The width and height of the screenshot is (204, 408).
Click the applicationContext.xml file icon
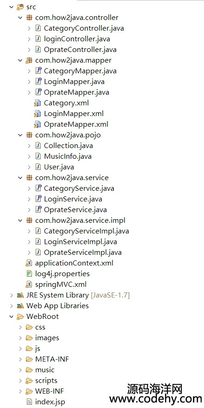pos(29,263)
